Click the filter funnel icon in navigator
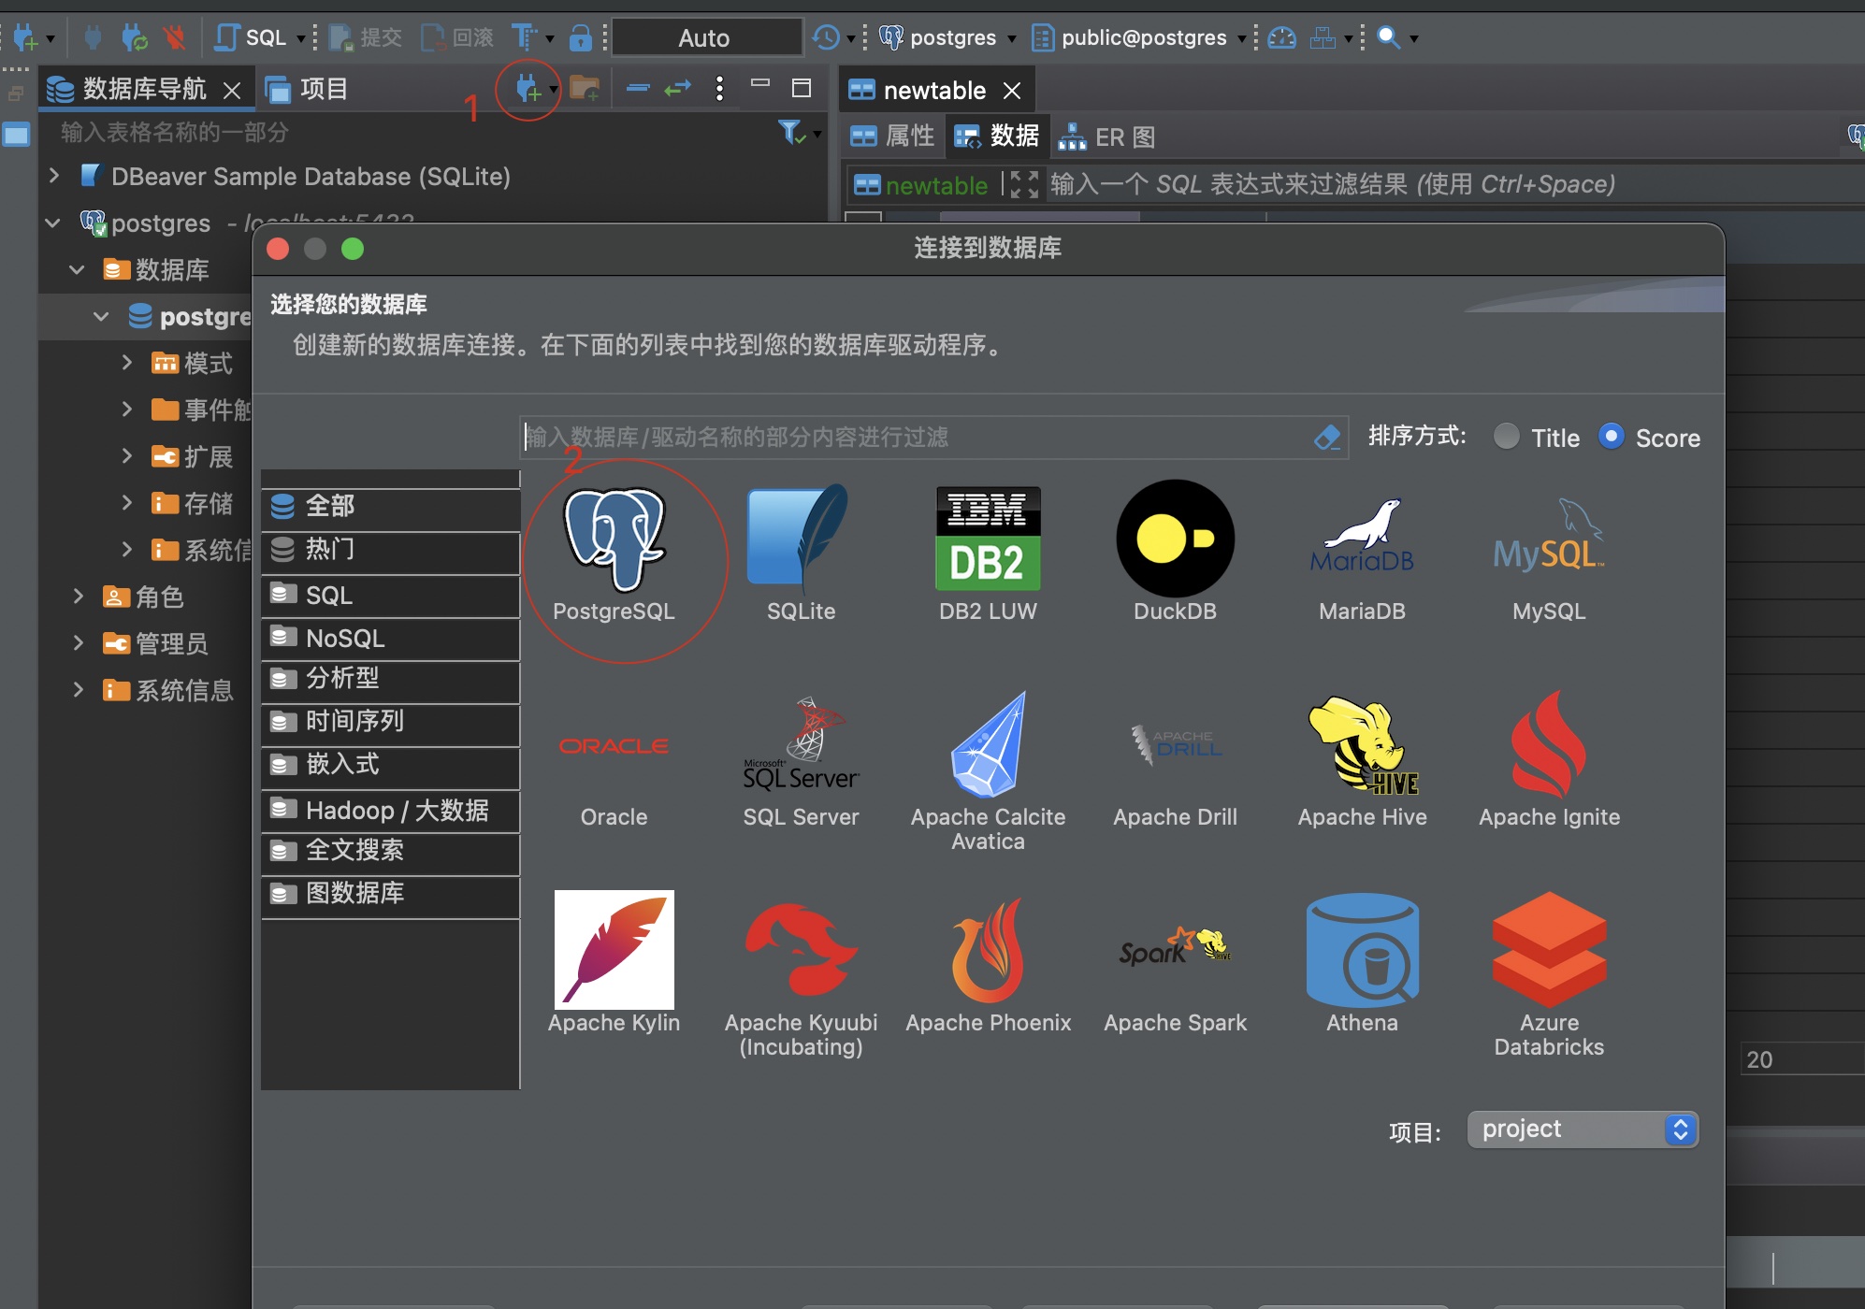 pyautogui.click(x=791, y=133)
